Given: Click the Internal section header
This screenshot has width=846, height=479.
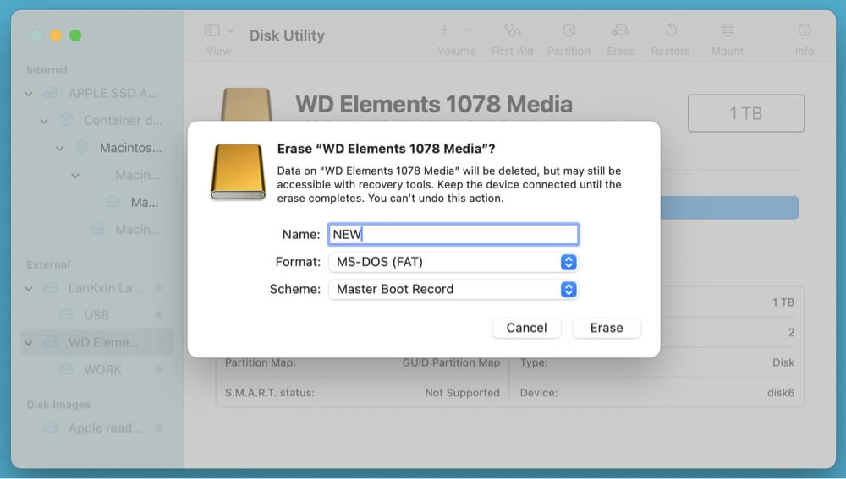Looking at the screenshot, I should coord(47,70).
